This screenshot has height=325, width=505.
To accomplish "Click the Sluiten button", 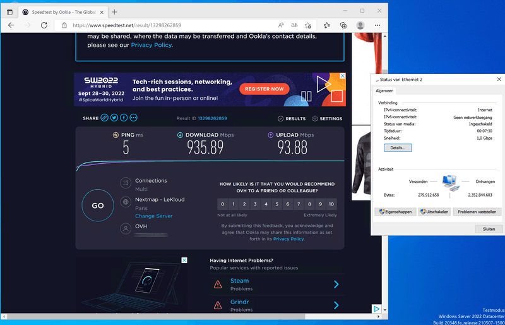I will pos(489,229).
